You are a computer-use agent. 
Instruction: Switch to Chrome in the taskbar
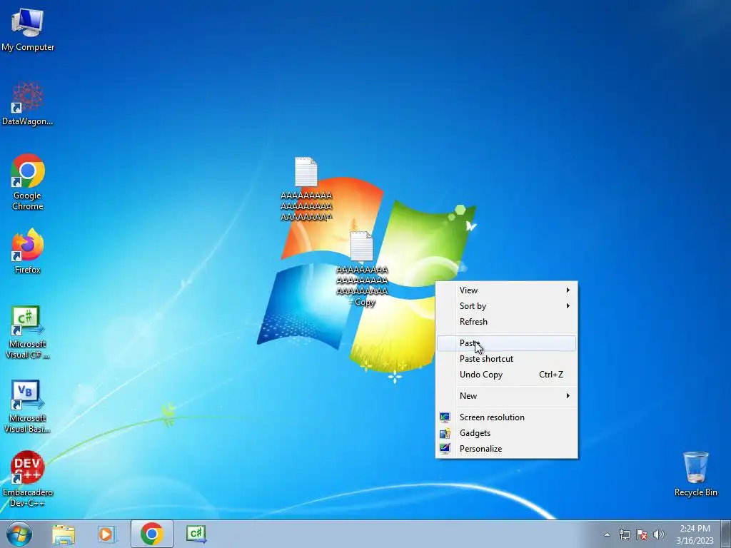click(152, 534)
